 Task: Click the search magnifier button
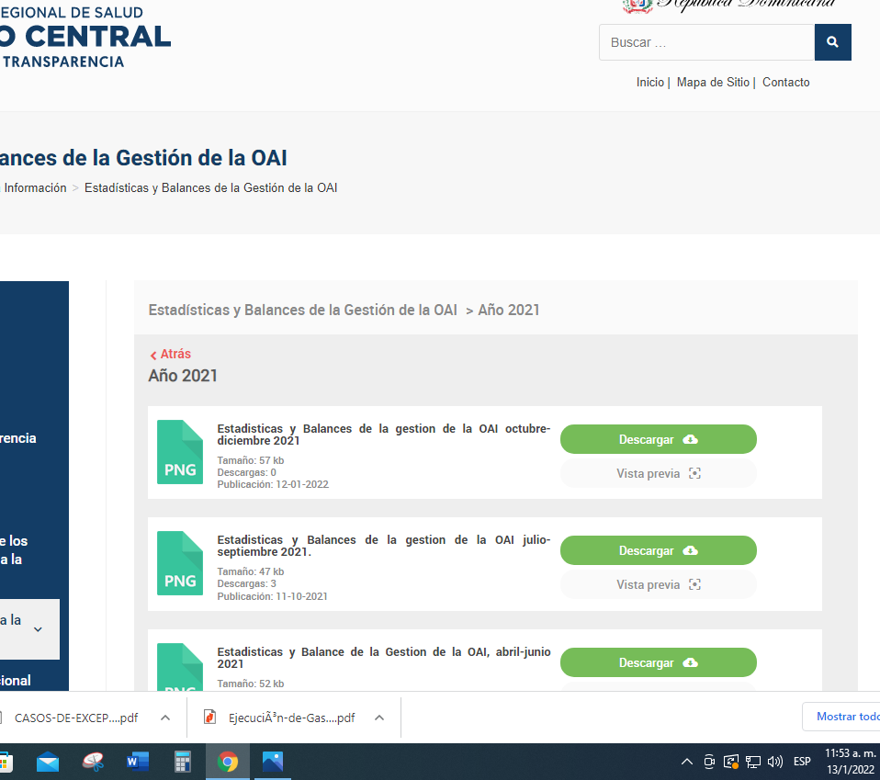tap(832, 42)
